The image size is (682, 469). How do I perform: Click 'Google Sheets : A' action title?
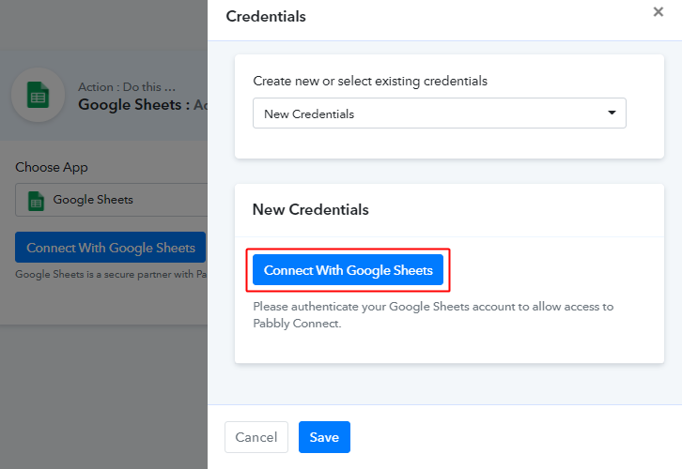(x=143, y=105)
